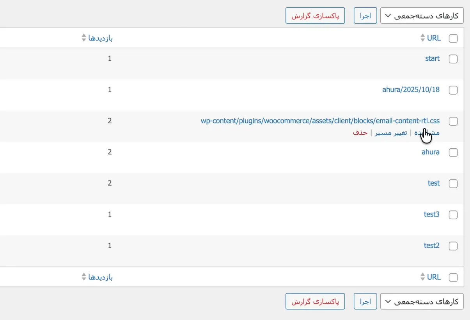Click URL sort arrows in table footer
This screenshot has height=320, width=470.
pos(422,277)
